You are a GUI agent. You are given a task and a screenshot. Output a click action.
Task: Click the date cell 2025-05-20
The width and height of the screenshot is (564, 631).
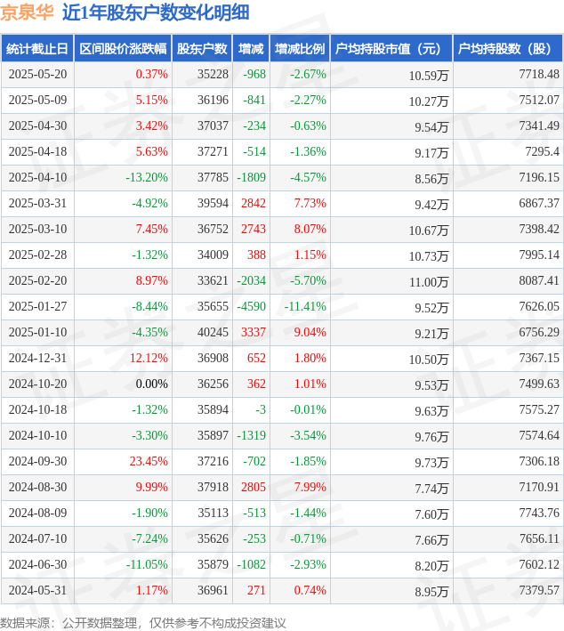[38, 75]
